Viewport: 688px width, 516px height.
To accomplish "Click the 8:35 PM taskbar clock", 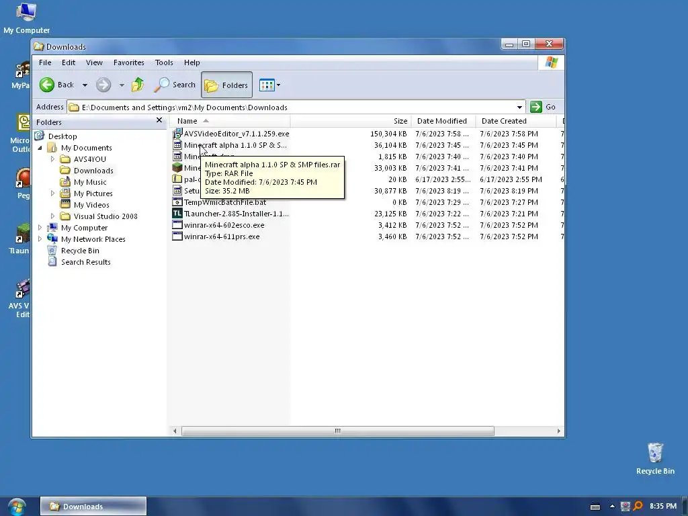I will pos(663,507).
